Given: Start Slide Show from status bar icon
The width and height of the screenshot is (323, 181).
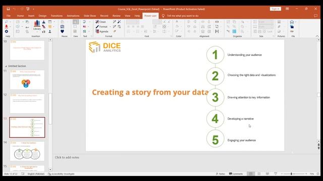Looking at the screenshot, I should coord(276,174).
